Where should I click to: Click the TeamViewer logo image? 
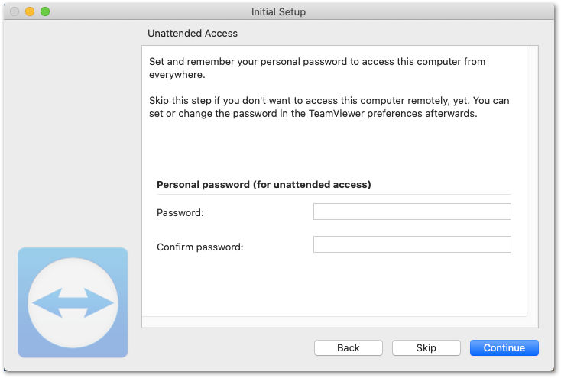[x=73, y=302]
